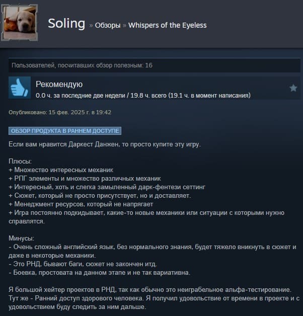Click the closing paragraph about хейтер проектов в РНД

[154, 298]
